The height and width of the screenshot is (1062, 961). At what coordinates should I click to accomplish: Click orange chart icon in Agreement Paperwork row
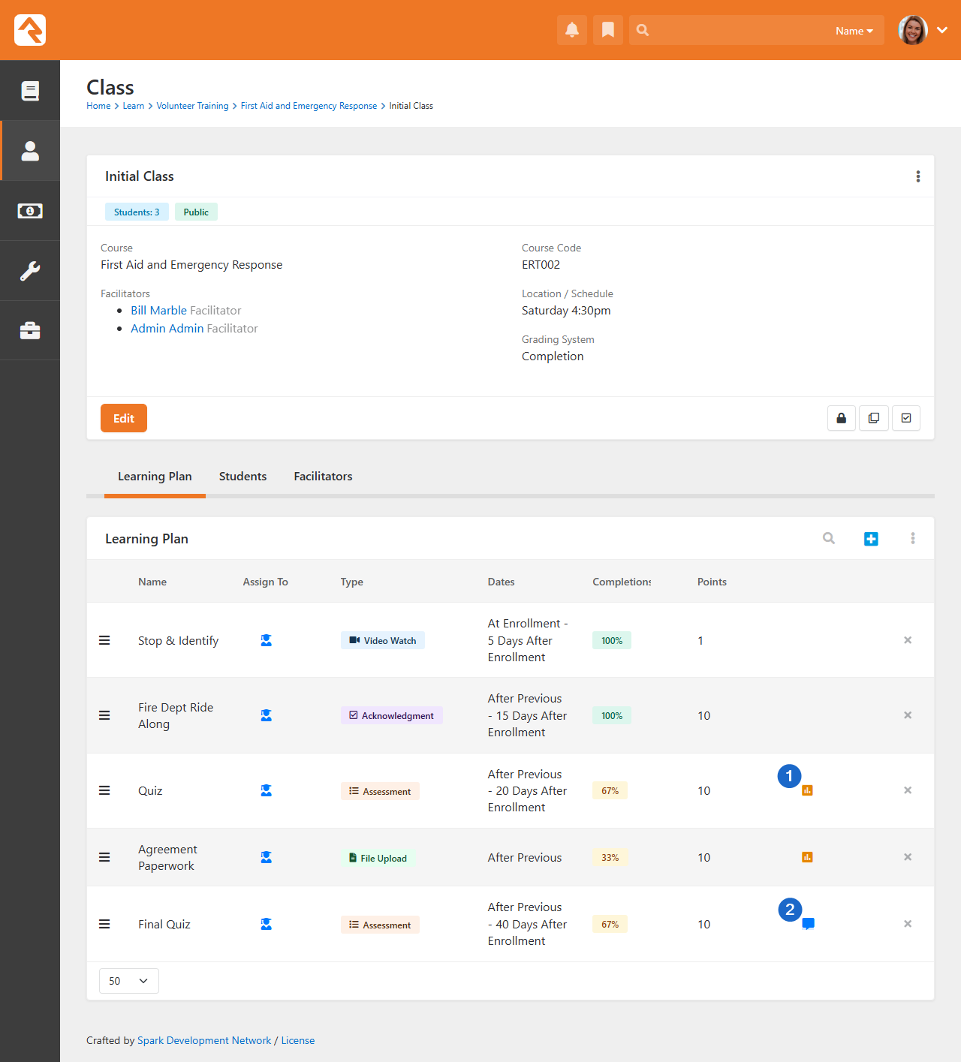click(x=807, y=857)
